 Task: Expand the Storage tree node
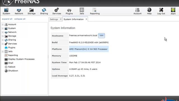[x=3, y=36]
